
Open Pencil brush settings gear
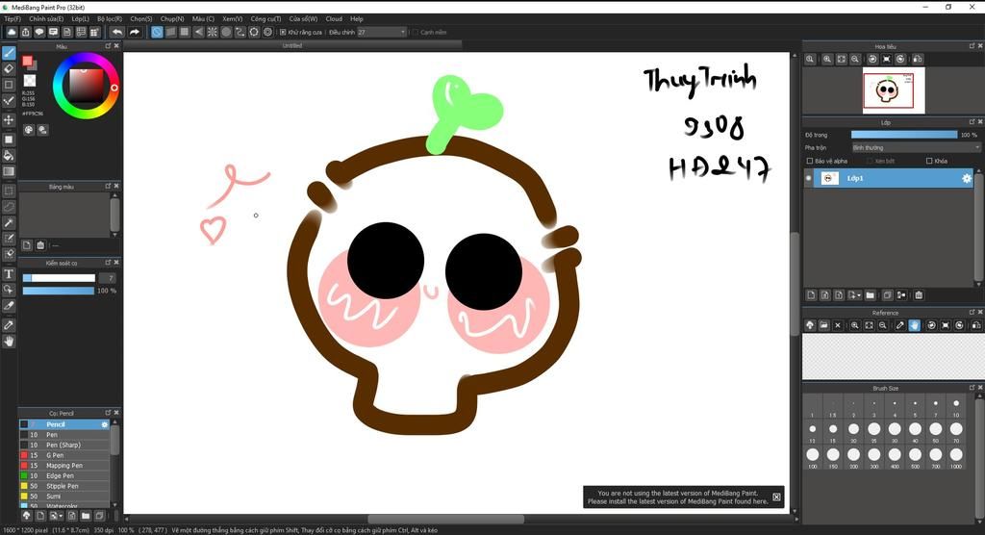pos(105,424)
